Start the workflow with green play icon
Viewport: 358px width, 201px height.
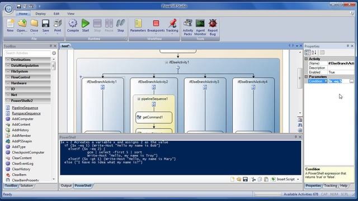[x=86, y=26]
